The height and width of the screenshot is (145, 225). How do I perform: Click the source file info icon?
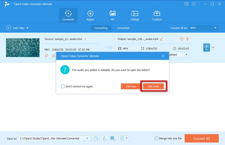tap(85, 39)
